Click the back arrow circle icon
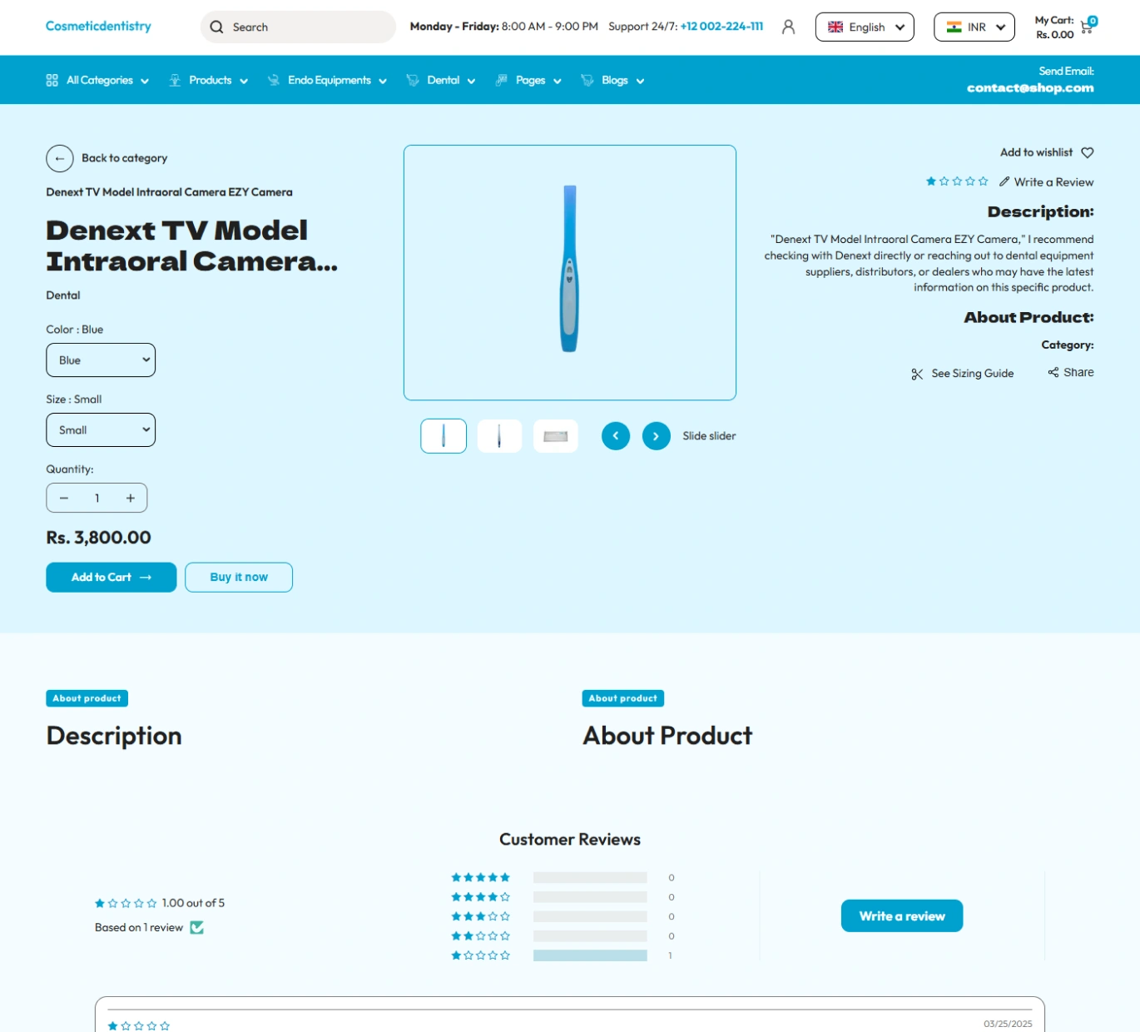This screenshot has height=1032, width=1140. tap(60, 158)
